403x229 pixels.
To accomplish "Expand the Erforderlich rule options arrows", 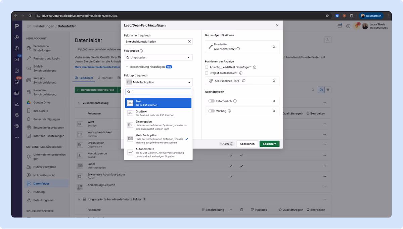I will pos(274,101).
